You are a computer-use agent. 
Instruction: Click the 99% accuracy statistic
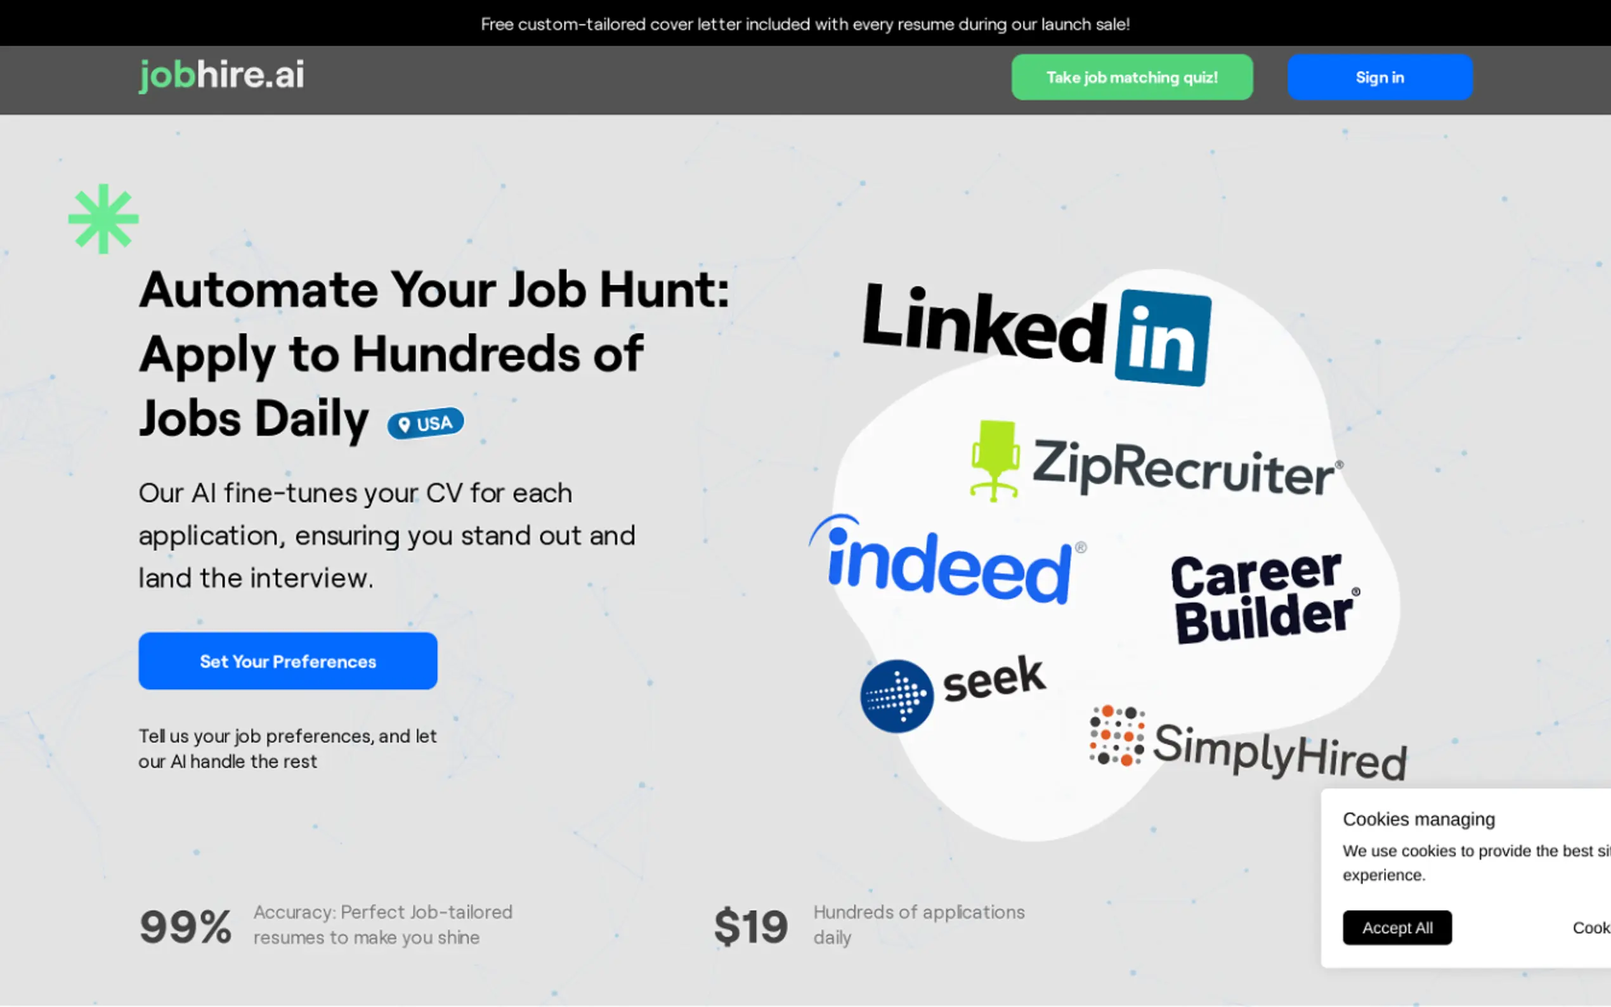click(x=185, y=926)
